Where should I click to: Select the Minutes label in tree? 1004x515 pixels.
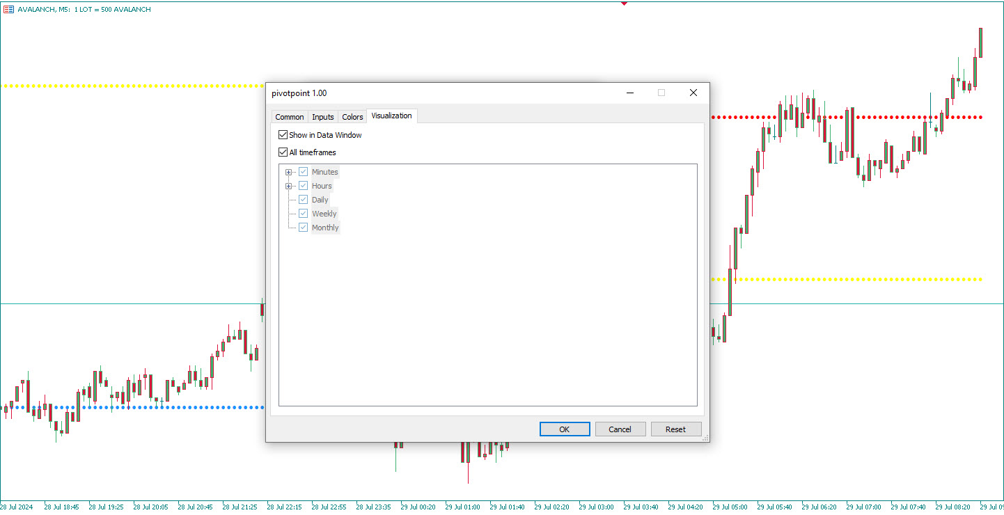click(x=325, y=172)
